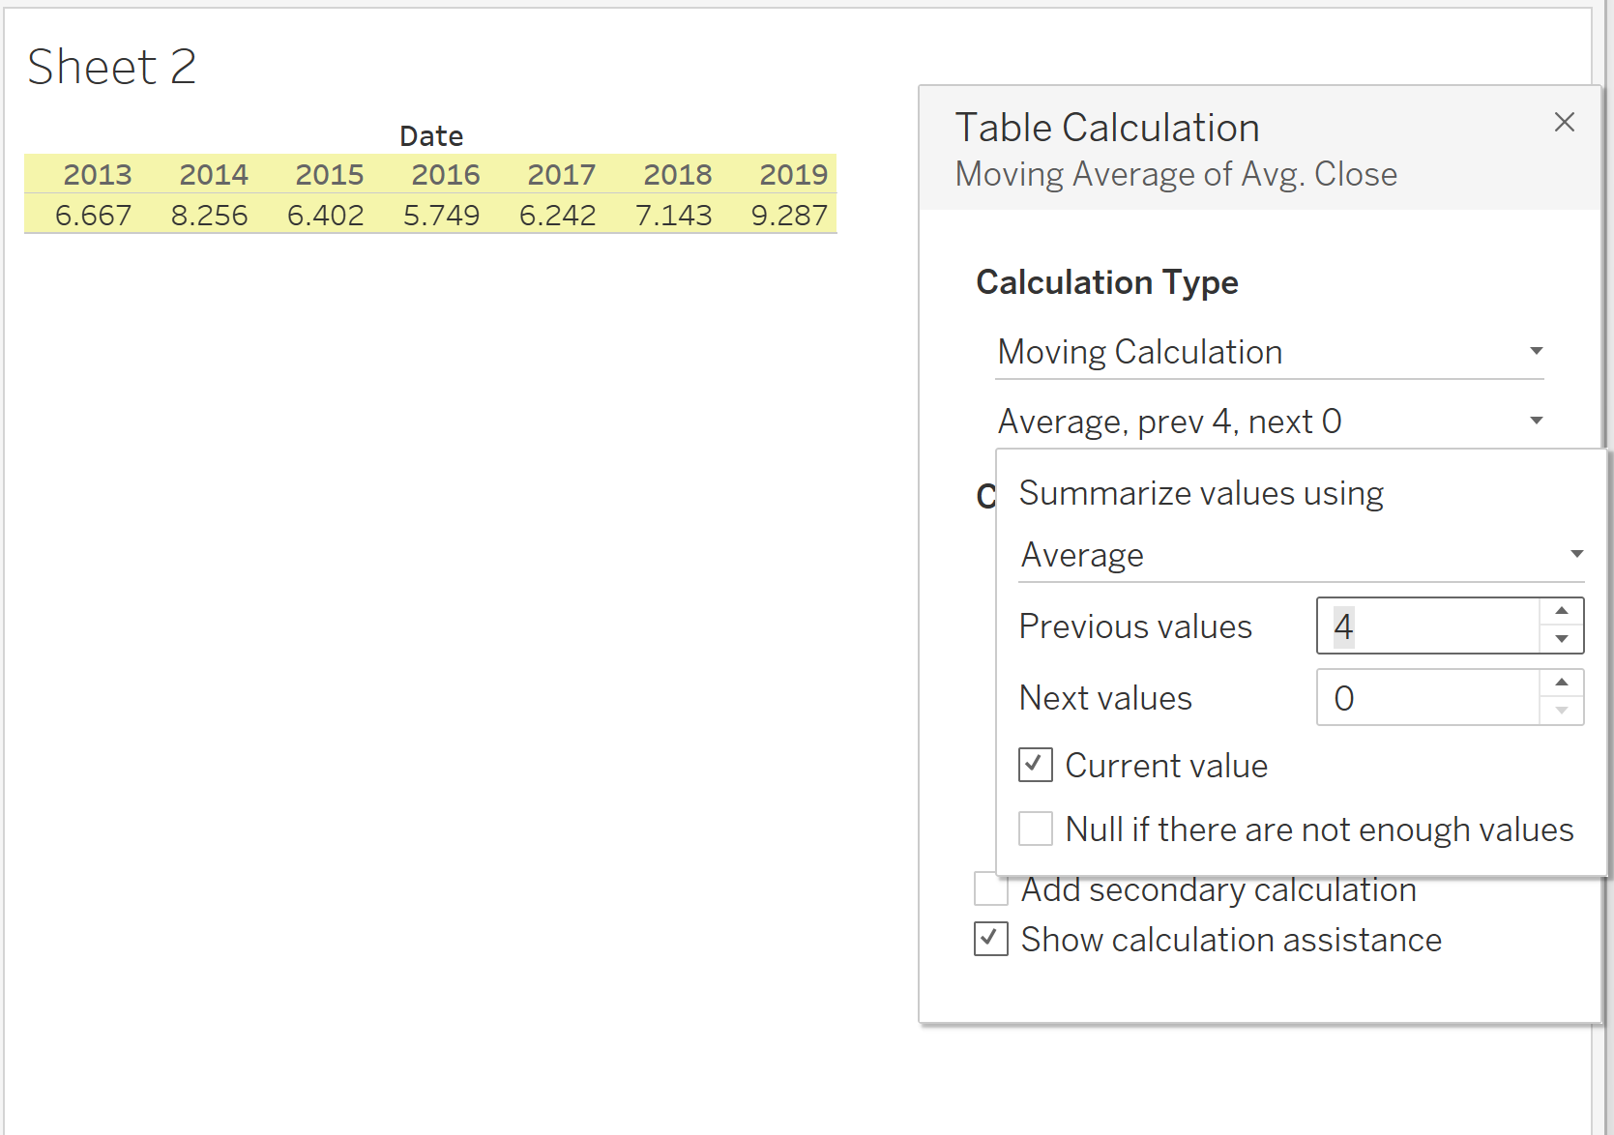Click the 8.256 value cell for 2014
The image size is (1614, 1135).
pos(209,215)
